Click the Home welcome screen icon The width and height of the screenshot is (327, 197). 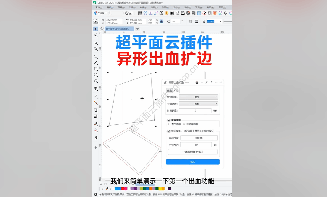(102, 29)
